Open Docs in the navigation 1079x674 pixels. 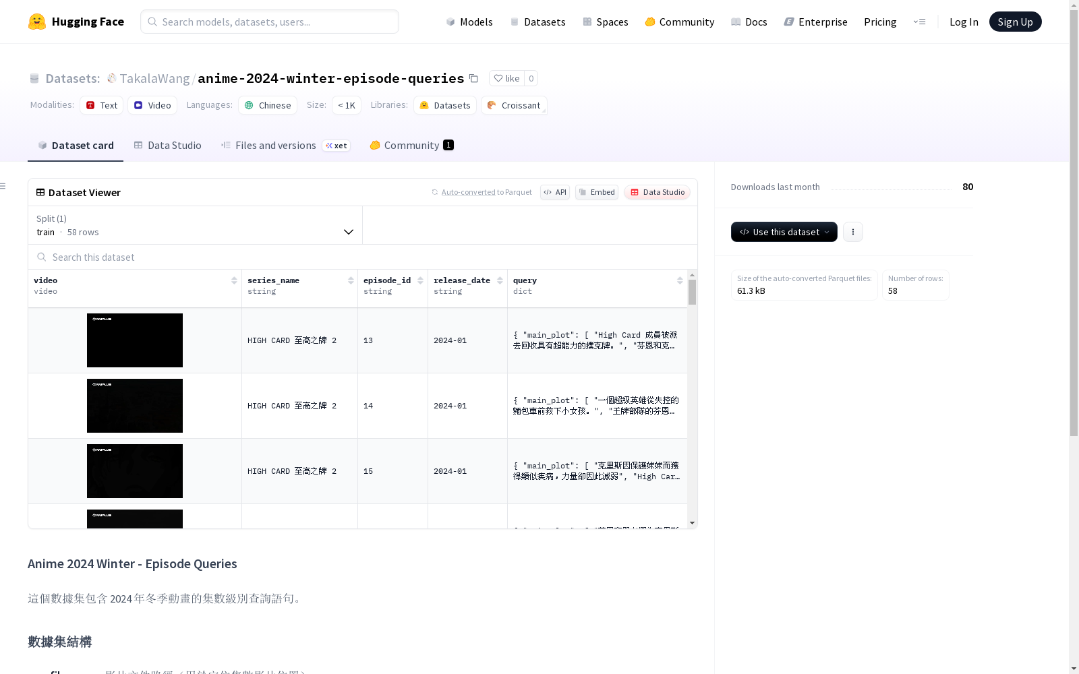749,22
